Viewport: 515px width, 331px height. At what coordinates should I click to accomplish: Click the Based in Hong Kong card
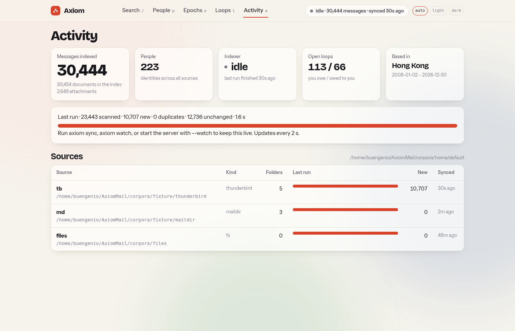point(425,74)
